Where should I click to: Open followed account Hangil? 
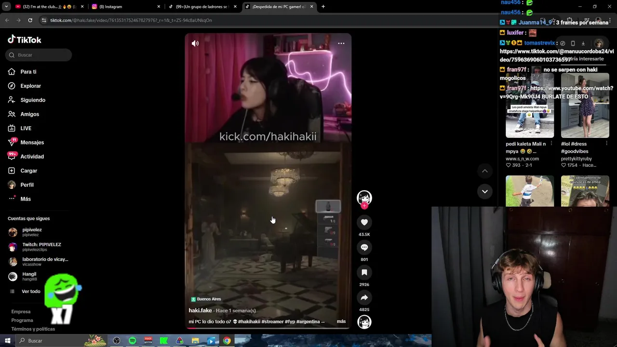(29, 276)
